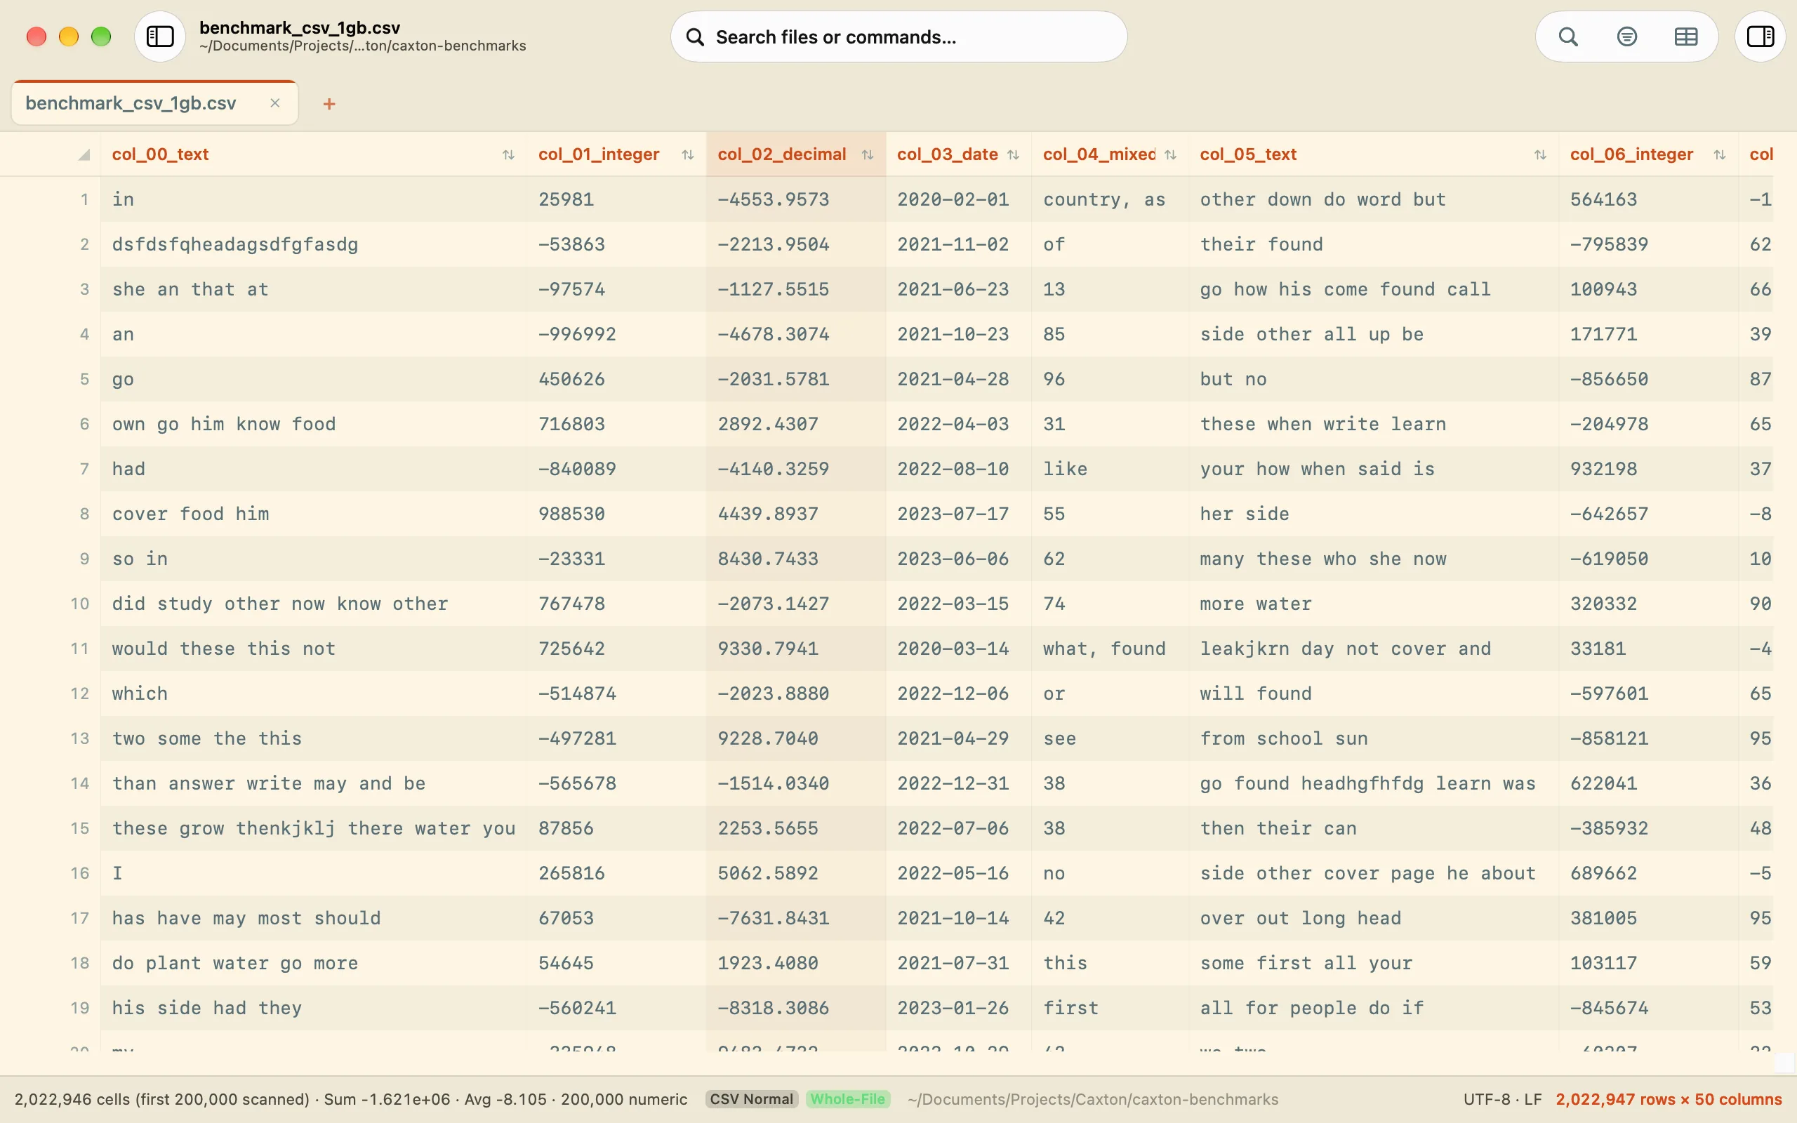Image resolution: width=1797 pixels, height=1123 pixels.
Task: Click the Whole-File status badge
Action: click(848, 1099)
